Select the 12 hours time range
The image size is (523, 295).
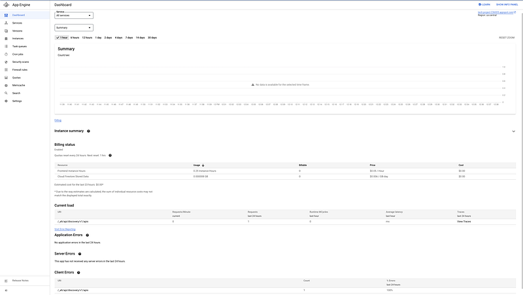tap(87, 38)
